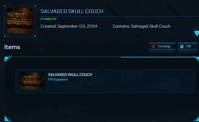Image resolution: width=199 pixels, height=122 pixels.
Task: Click bottom-left corner bracket of Items panel
Action: [x=7, y=119]
